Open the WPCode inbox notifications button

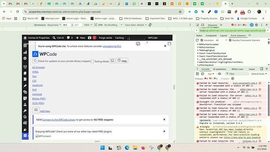[112, 61]
